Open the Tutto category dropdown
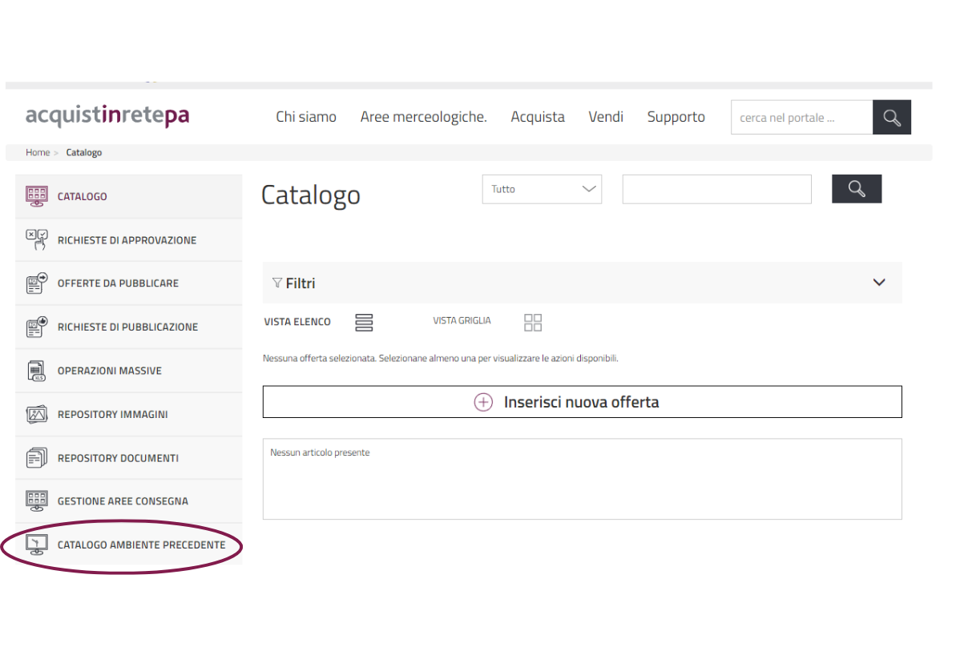Image resolution: width=956 pixels, height=647 pixels. coord(542,190)
